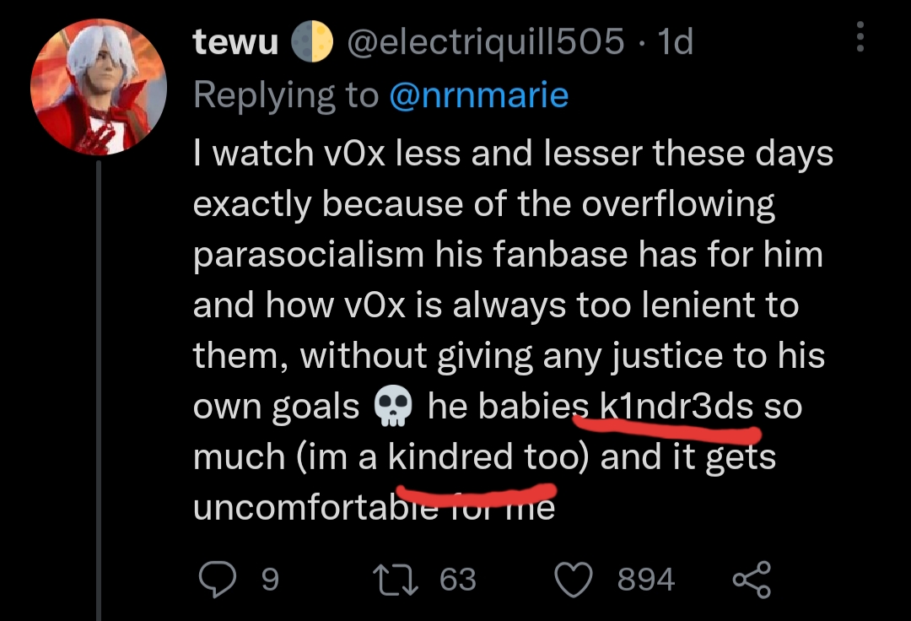
Task: View the 63 retweets count
Action: (x=458, y=579)
